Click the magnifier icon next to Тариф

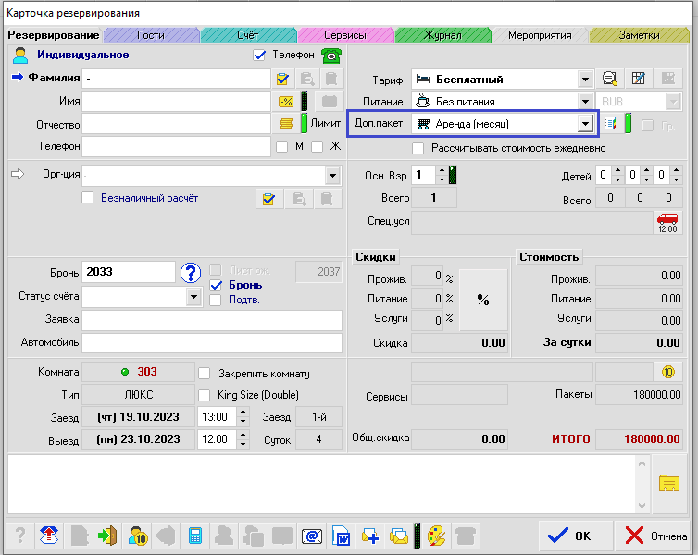[609, 79]
